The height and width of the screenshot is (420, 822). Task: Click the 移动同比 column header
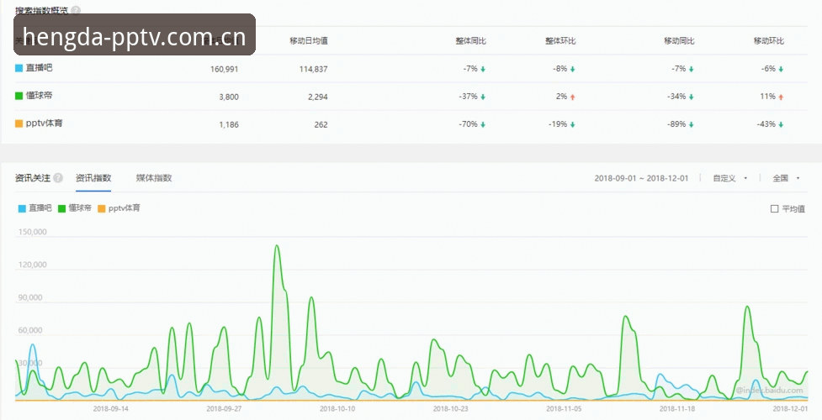coord(680,41)
